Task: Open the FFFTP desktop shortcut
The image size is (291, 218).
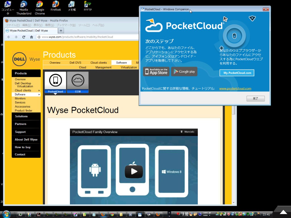Action: [x=88, y=6]
